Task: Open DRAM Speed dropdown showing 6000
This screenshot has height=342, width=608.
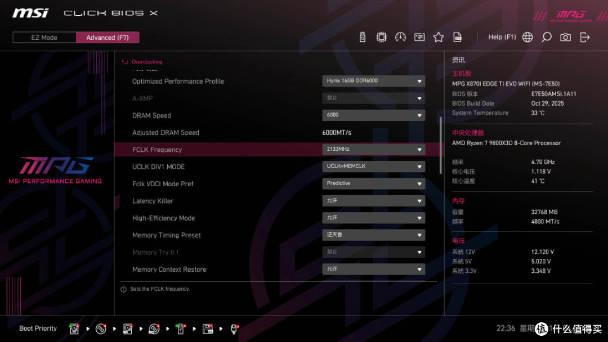Action: click(373, 115)
